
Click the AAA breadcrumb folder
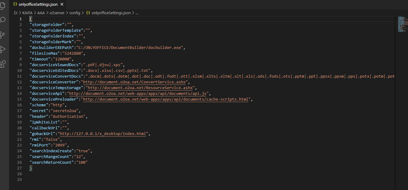click(41, 13)
